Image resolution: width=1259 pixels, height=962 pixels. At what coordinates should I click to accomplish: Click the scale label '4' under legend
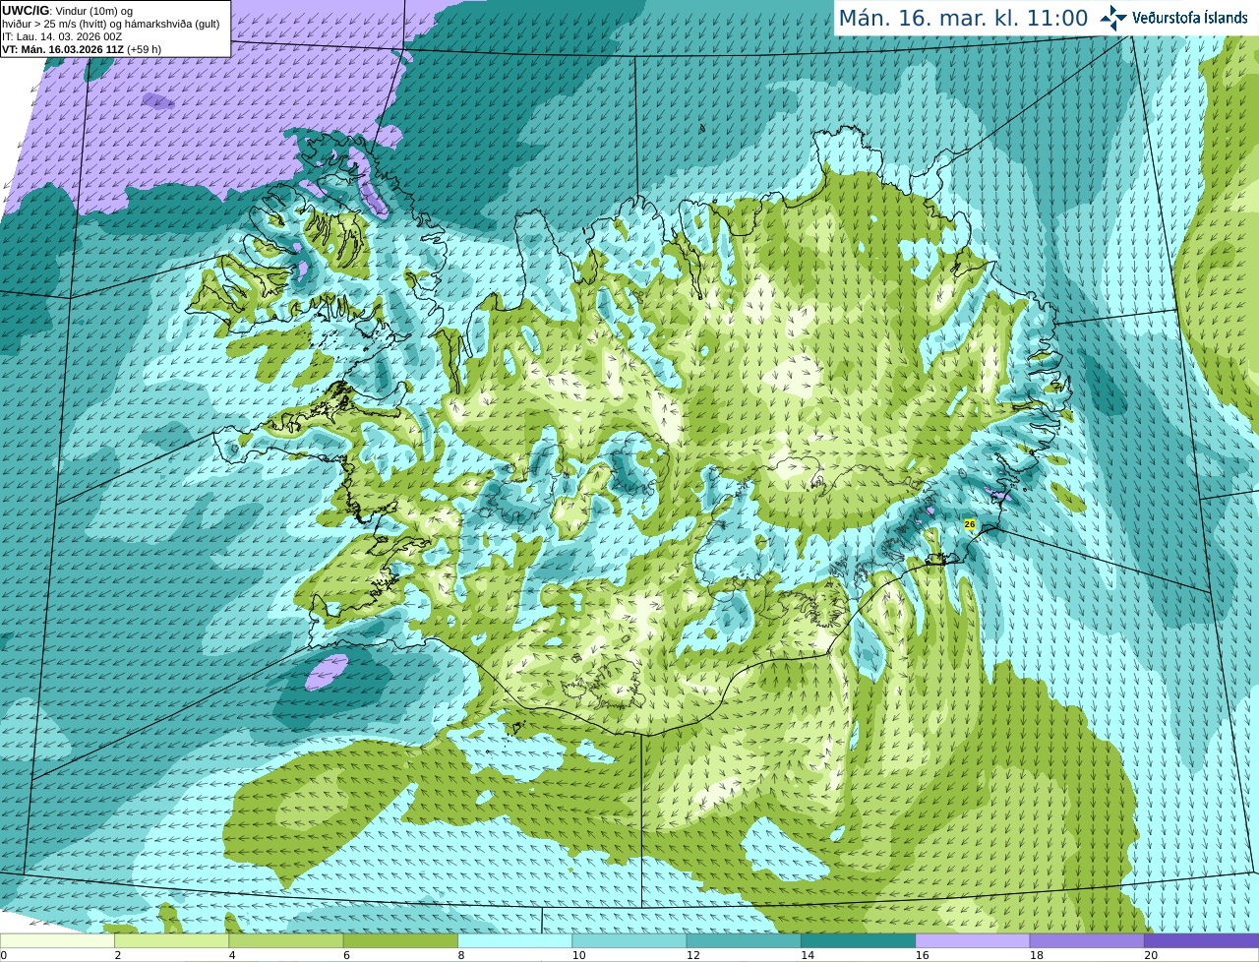pyautogui.click(x=232, y=955)
